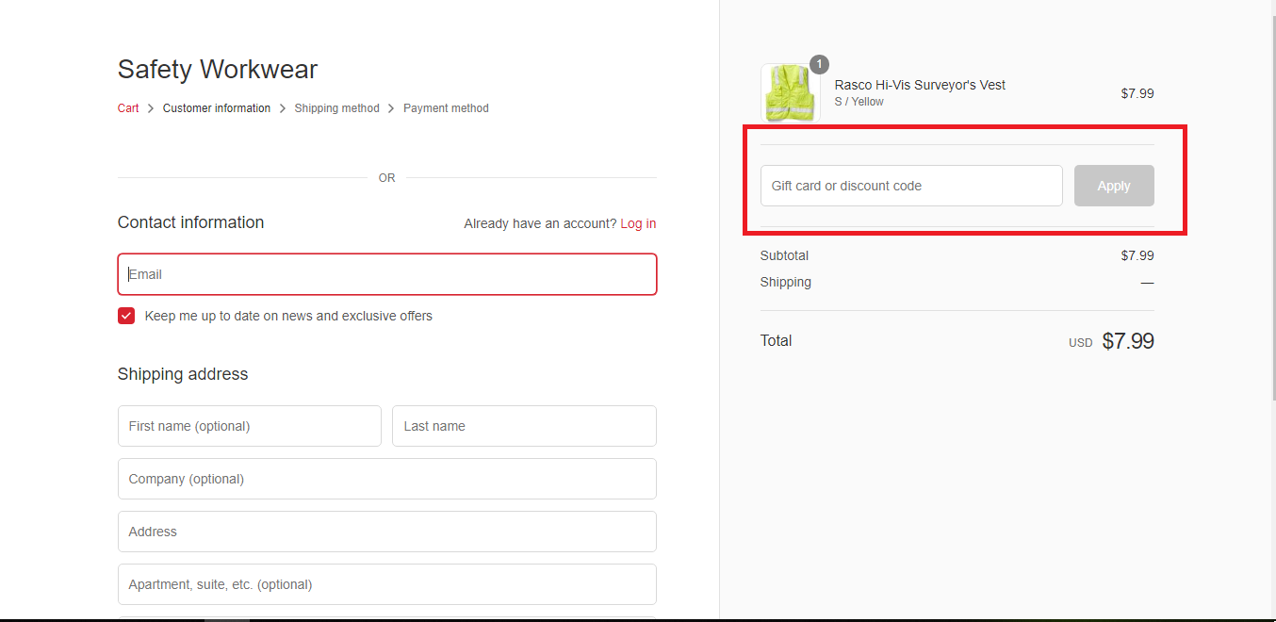
Task: Click the Log in link
Action: [x=638, y=223]
